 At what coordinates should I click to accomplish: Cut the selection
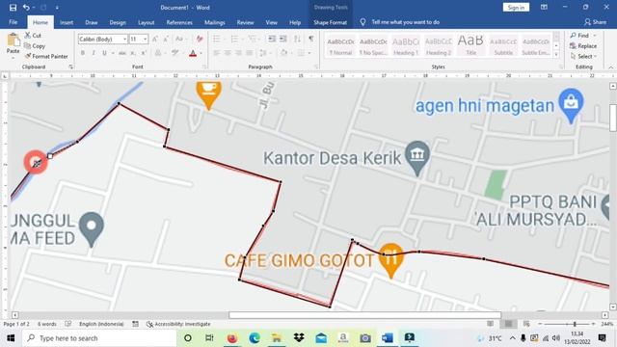coord(33,36)
